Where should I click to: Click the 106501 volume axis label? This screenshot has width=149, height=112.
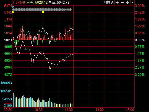(6, 91)
